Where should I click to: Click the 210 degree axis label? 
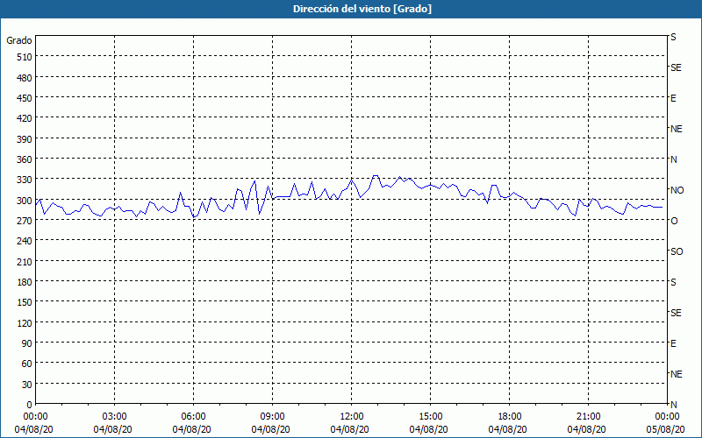pyautogui.click(x=25, y=261)
